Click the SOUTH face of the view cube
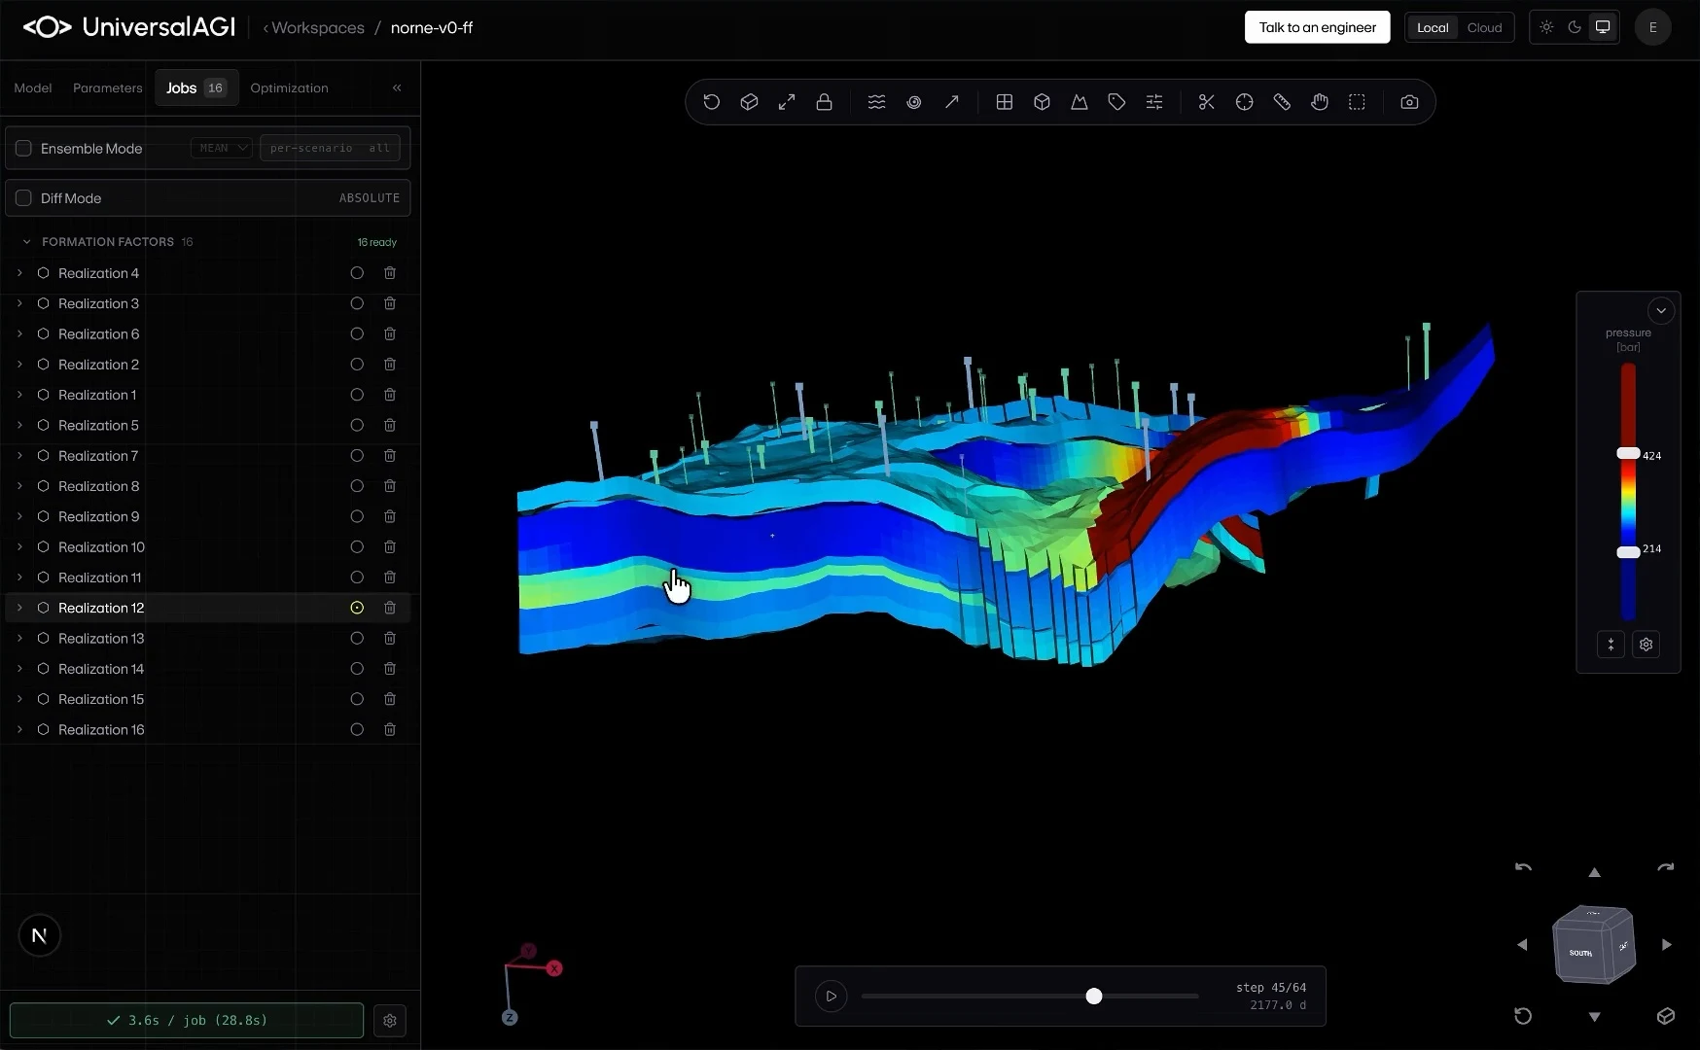This screenshot has width=1700, height=1050. click(1581, 952)
